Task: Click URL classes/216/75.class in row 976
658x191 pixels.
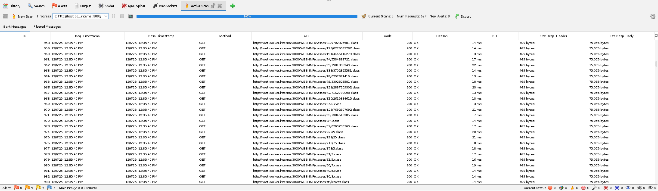Action: (299, 143)
